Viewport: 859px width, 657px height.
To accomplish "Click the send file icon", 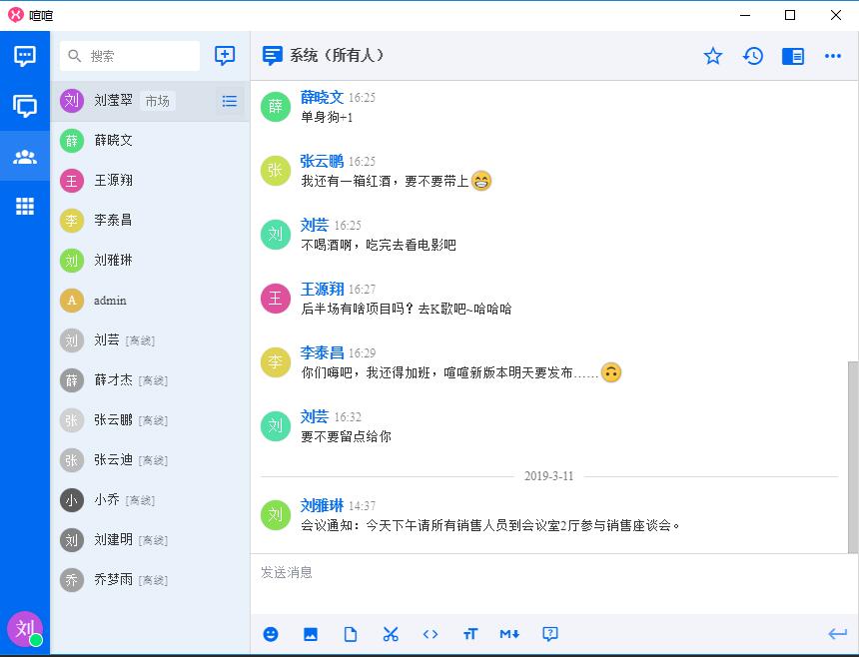I will click(351, 634).
